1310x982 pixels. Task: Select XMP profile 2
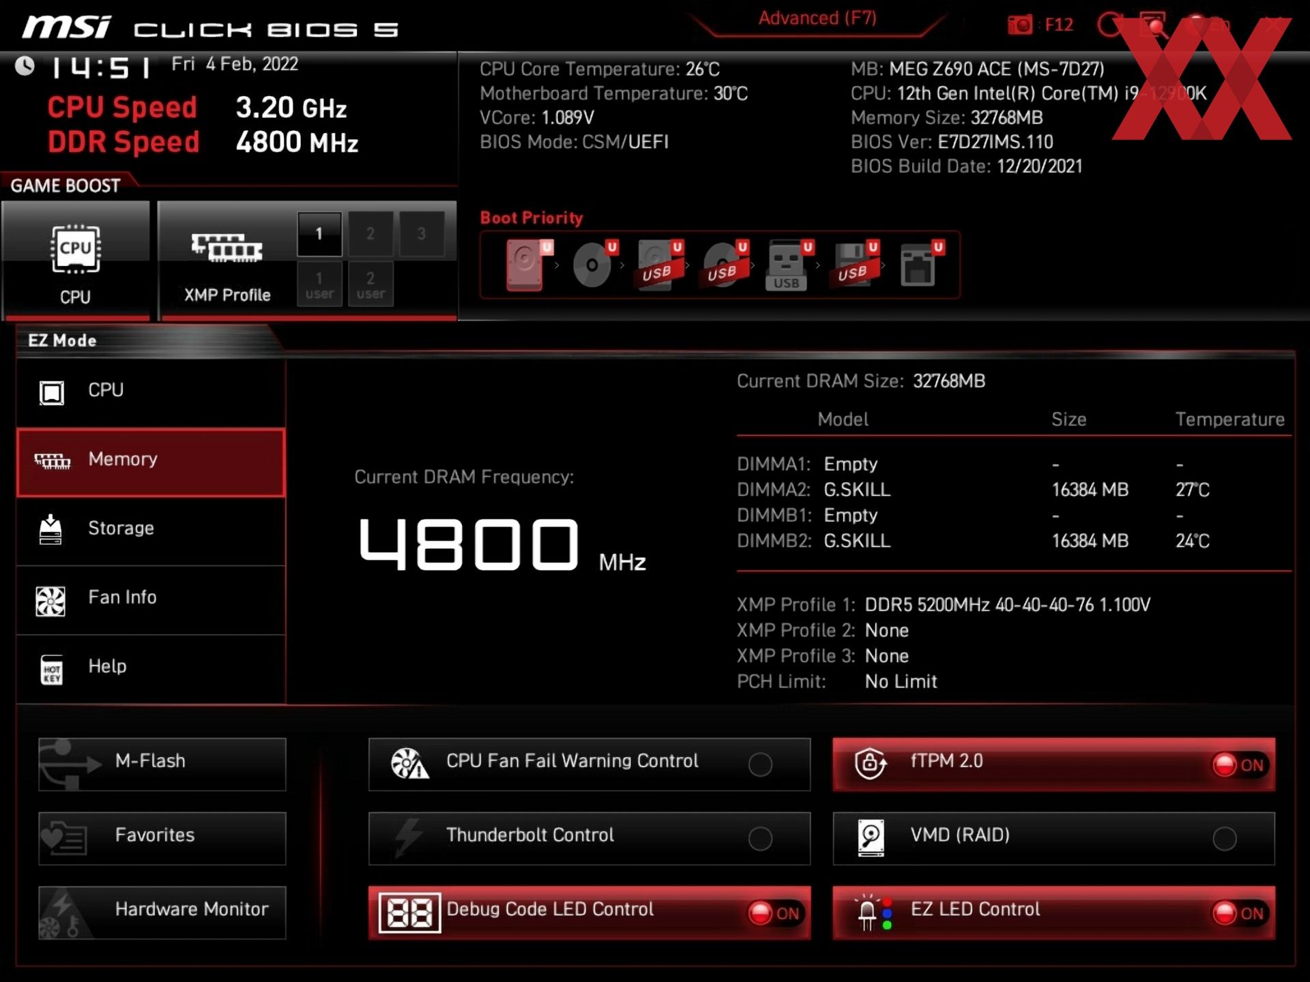370,234
